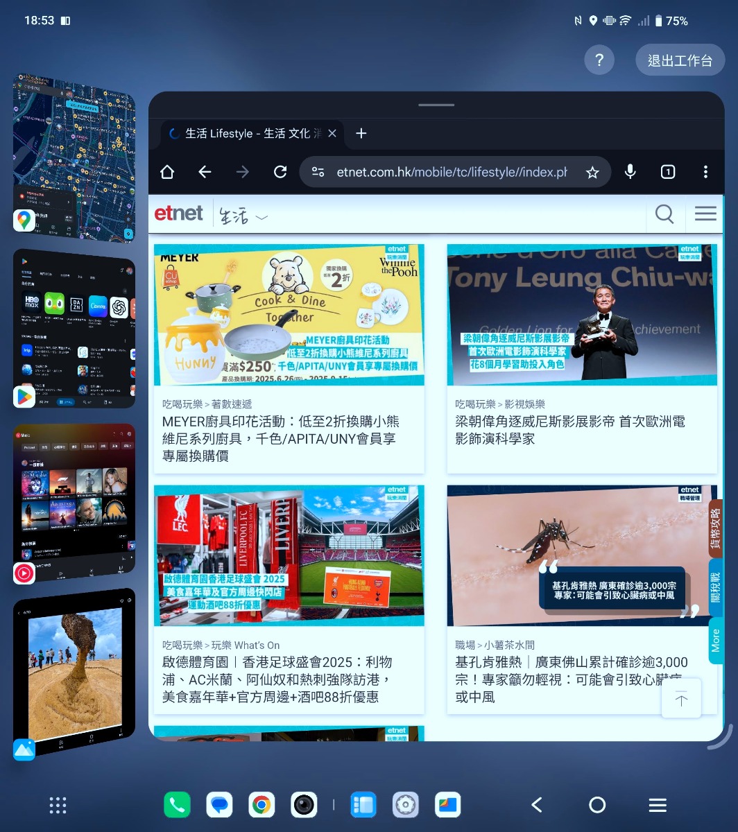The image size is (738, 832).
Task: Open the Chrome home page button
Action: [x=167, y=172]
